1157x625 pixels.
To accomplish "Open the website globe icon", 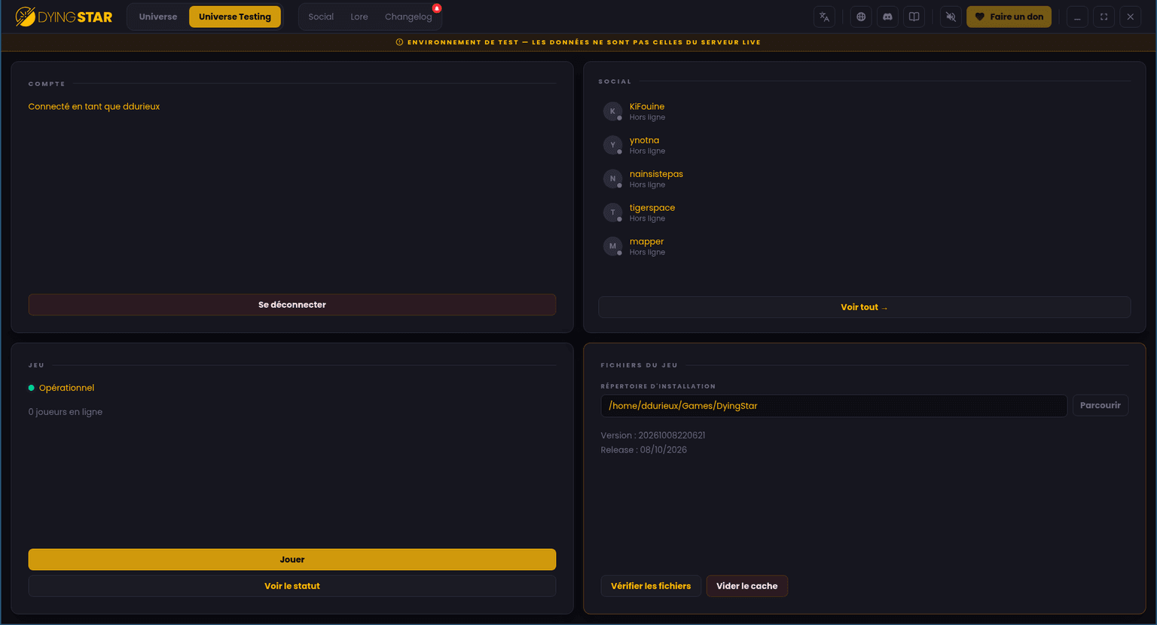I will click(x=861, y=17).
